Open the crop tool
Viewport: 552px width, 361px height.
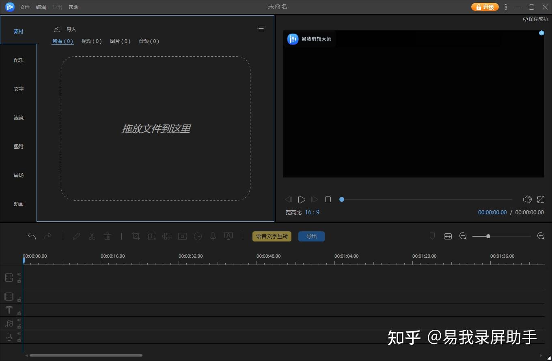[136, 236]
